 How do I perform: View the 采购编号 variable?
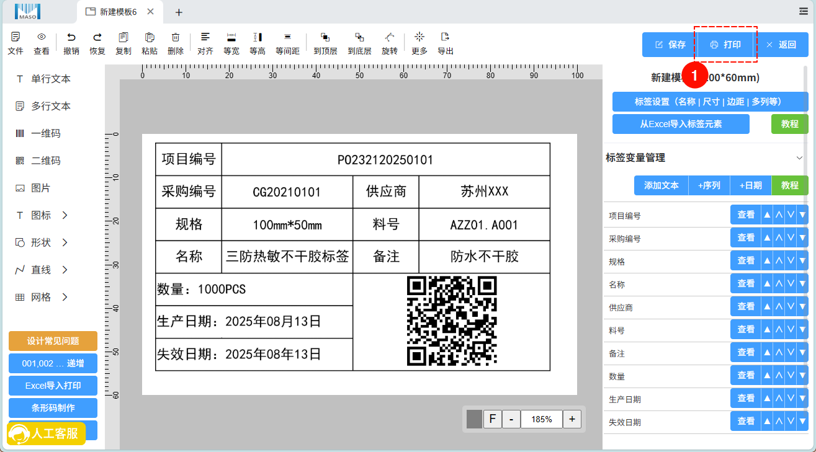(x=746, y=237)
